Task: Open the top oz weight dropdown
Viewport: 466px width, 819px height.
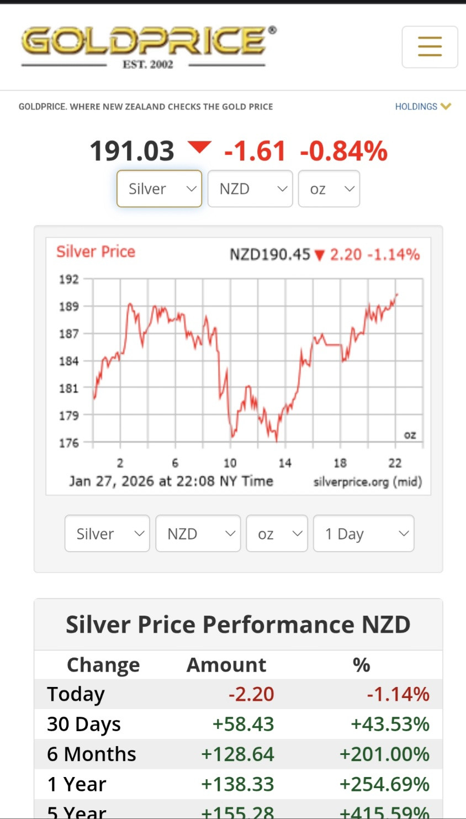Action: [x=329, y=188]
